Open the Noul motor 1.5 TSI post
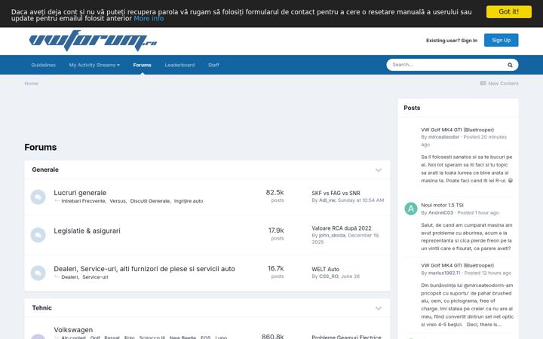This screenshot has height=339, width=543. [x=442, y=205]
